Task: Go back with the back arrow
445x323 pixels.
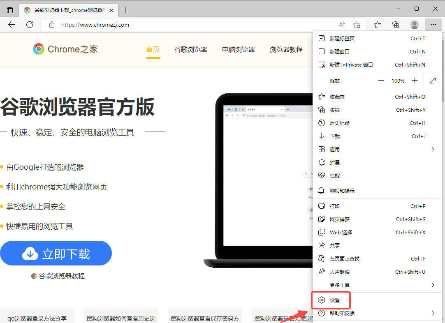Action: [12, 25]
